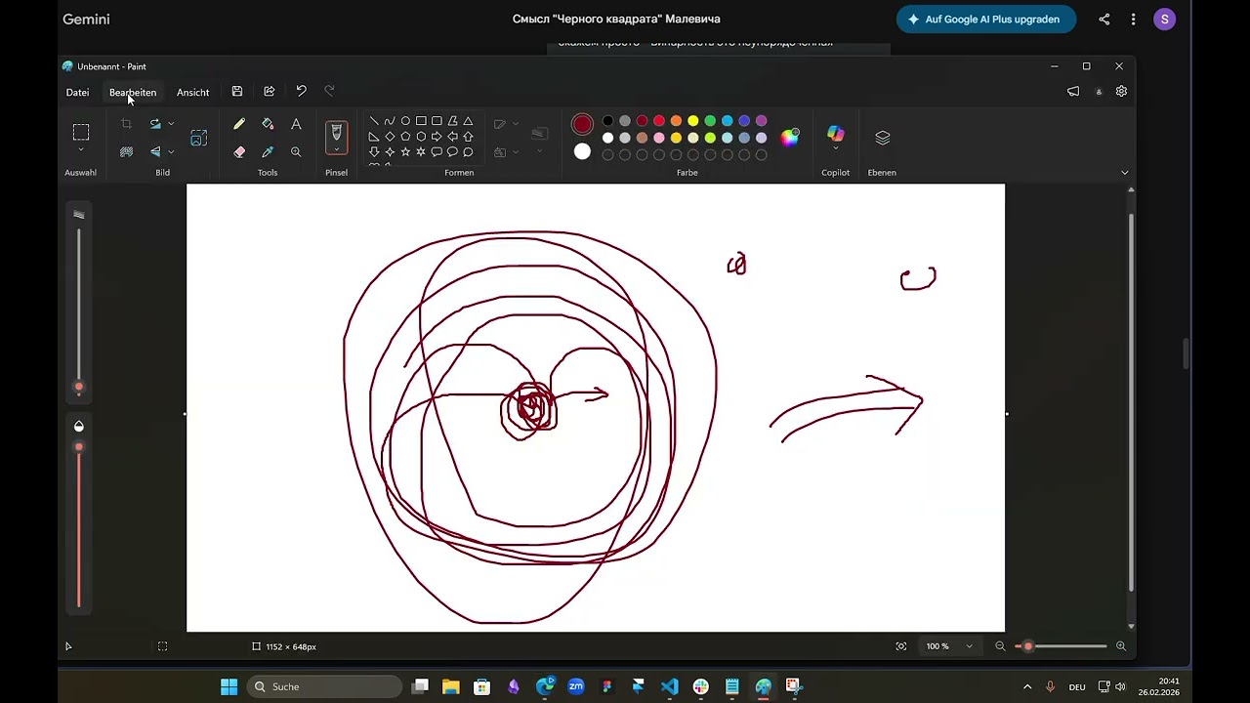Click 'Auf Google AI Plus upgraden' button

986,20
